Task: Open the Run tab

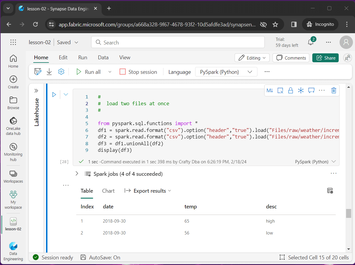Action: [x=83, y=58]
